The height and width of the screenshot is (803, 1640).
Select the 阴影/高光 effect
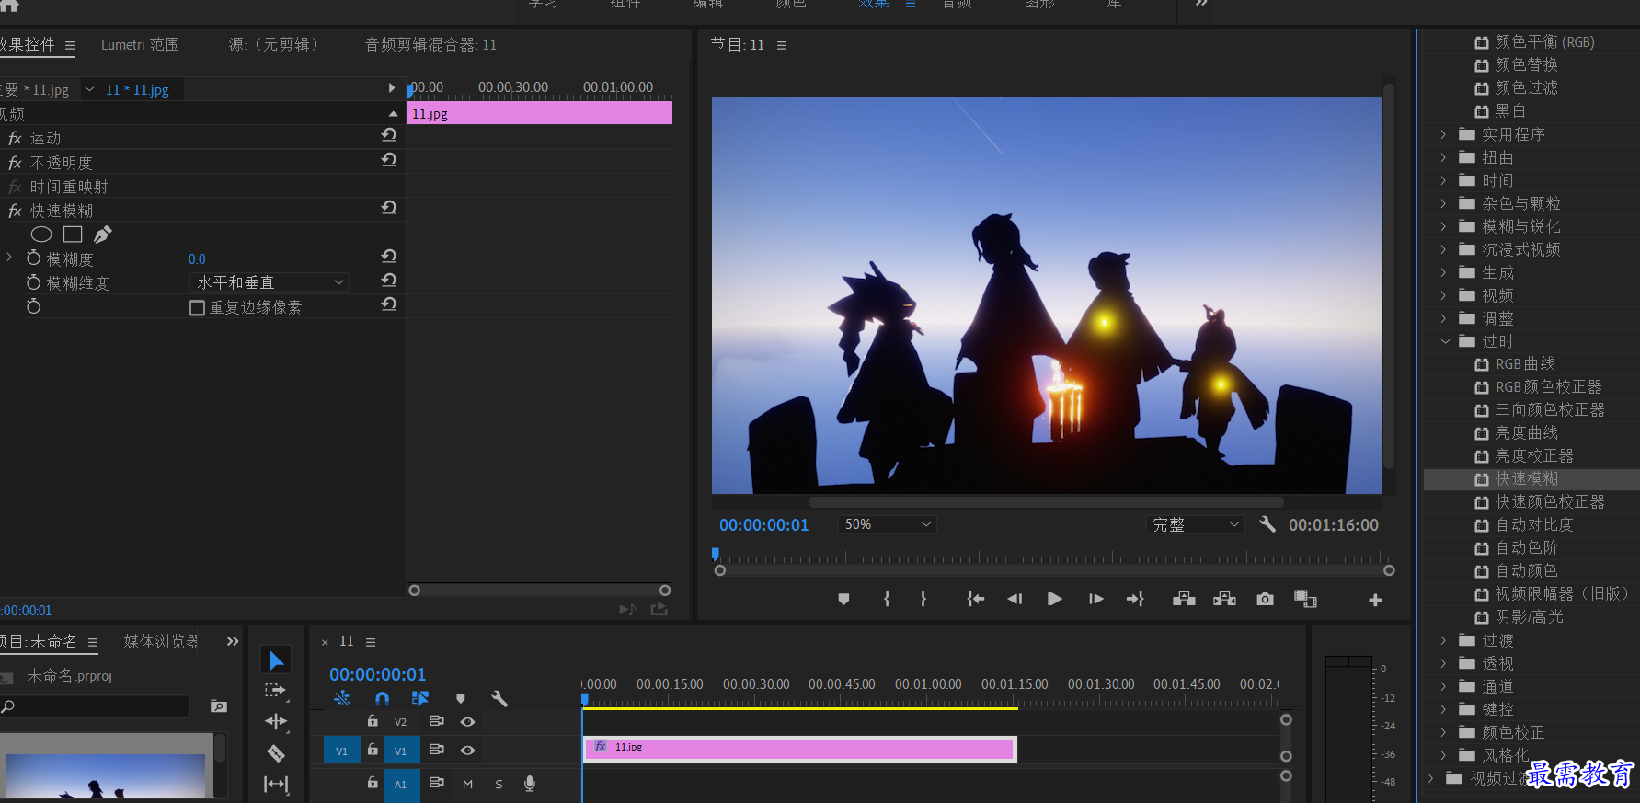coord(1529,617)
